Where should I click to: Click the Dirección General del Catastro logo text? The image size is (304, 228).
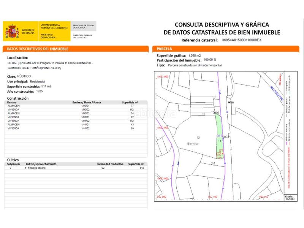[82, 36]
